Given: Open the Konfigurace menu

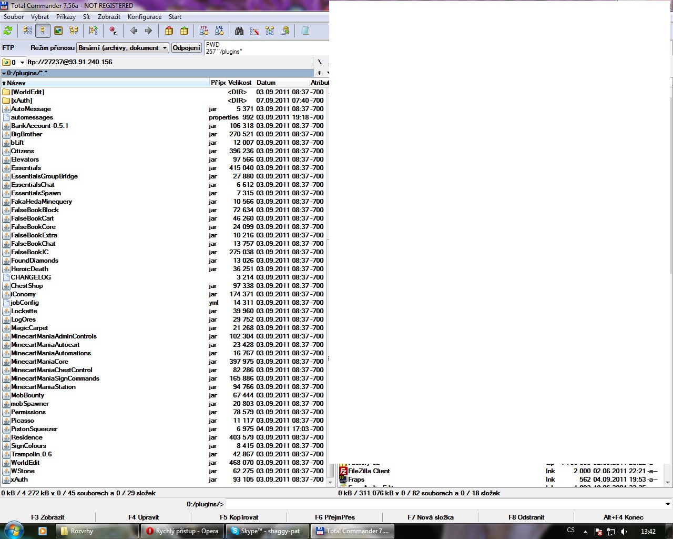Looking at the screenshot, I should tap(145, 17).
